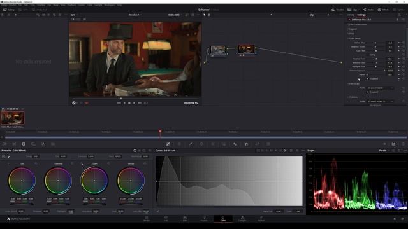Open the Parade scope type dropdown
This screenshot has width=408, height=229.
pyautogui.click(x=384, y=151)
